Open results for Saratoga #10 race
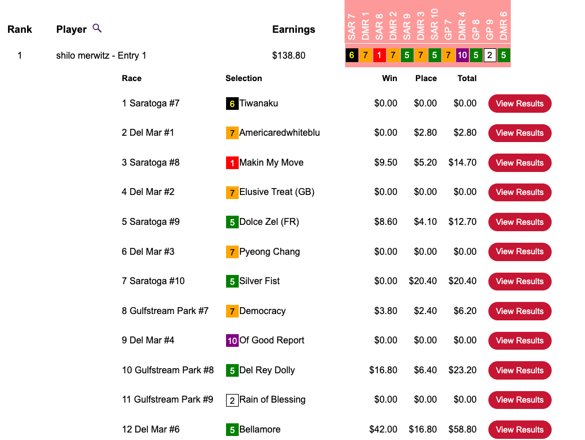Viewport: 585px width, 440px height. [519, 281]
